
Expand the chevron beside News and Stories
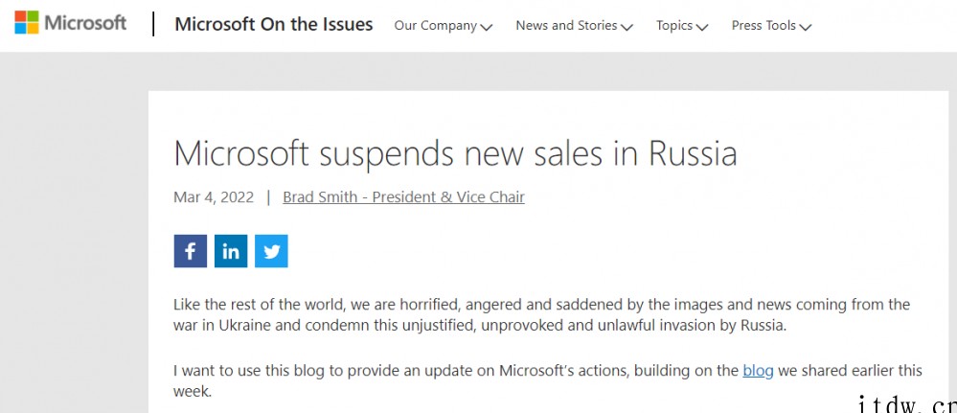627,27
